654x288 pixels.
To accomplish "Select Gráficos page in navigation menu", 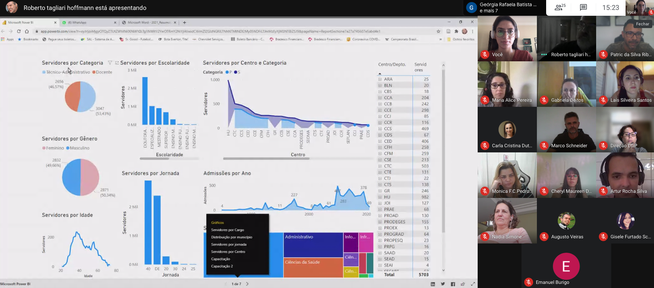I will tap(217, 223).
